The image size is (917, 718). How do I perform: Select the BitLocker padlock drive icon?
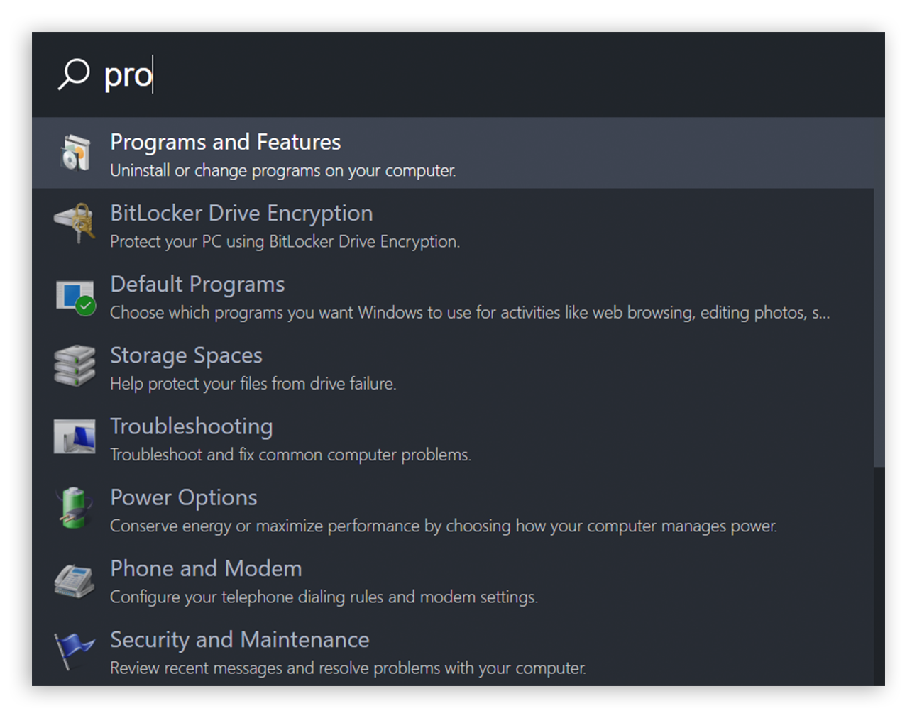pyautogui.click(x=75, y=223)
